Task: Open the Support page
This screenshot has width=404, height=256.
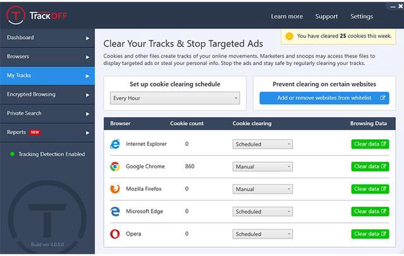Action: pyautogui.click(x=326, y=16)
